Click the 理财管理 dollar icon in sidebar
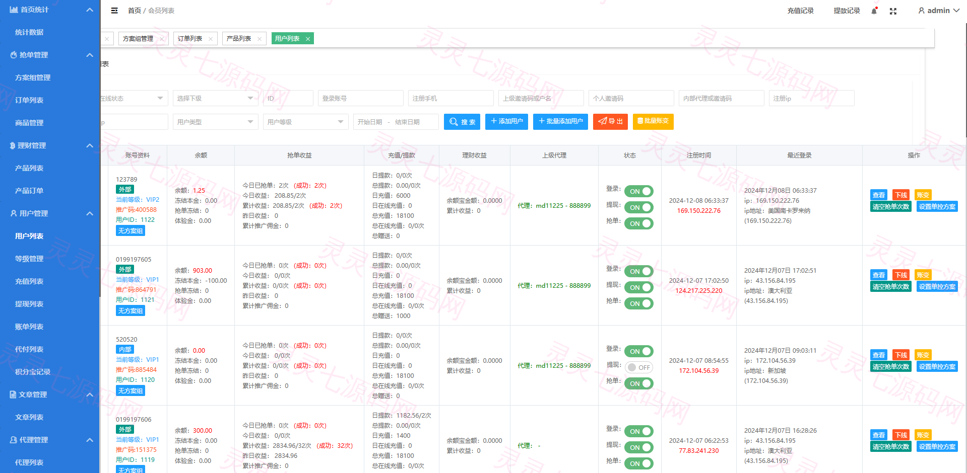The width and height of the screenshot is (967, 473). tap(13, 145)
